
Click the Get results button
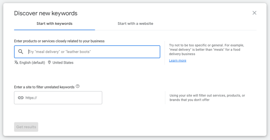pyautogui.click(x=26, y=127)
